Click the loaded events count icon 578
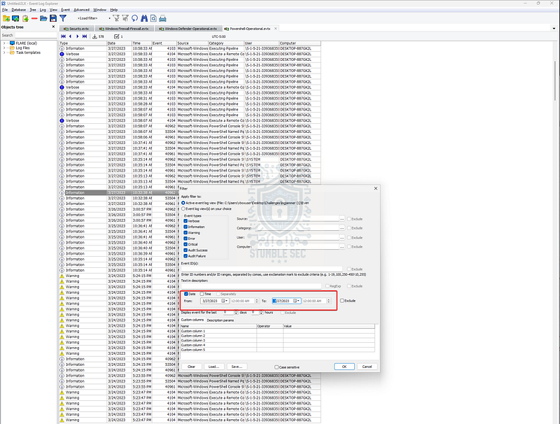The image size is (560, 424). click(95, 36)
